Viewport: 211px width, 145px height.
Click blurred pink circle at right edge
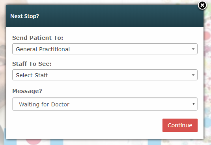coord(207,35)
